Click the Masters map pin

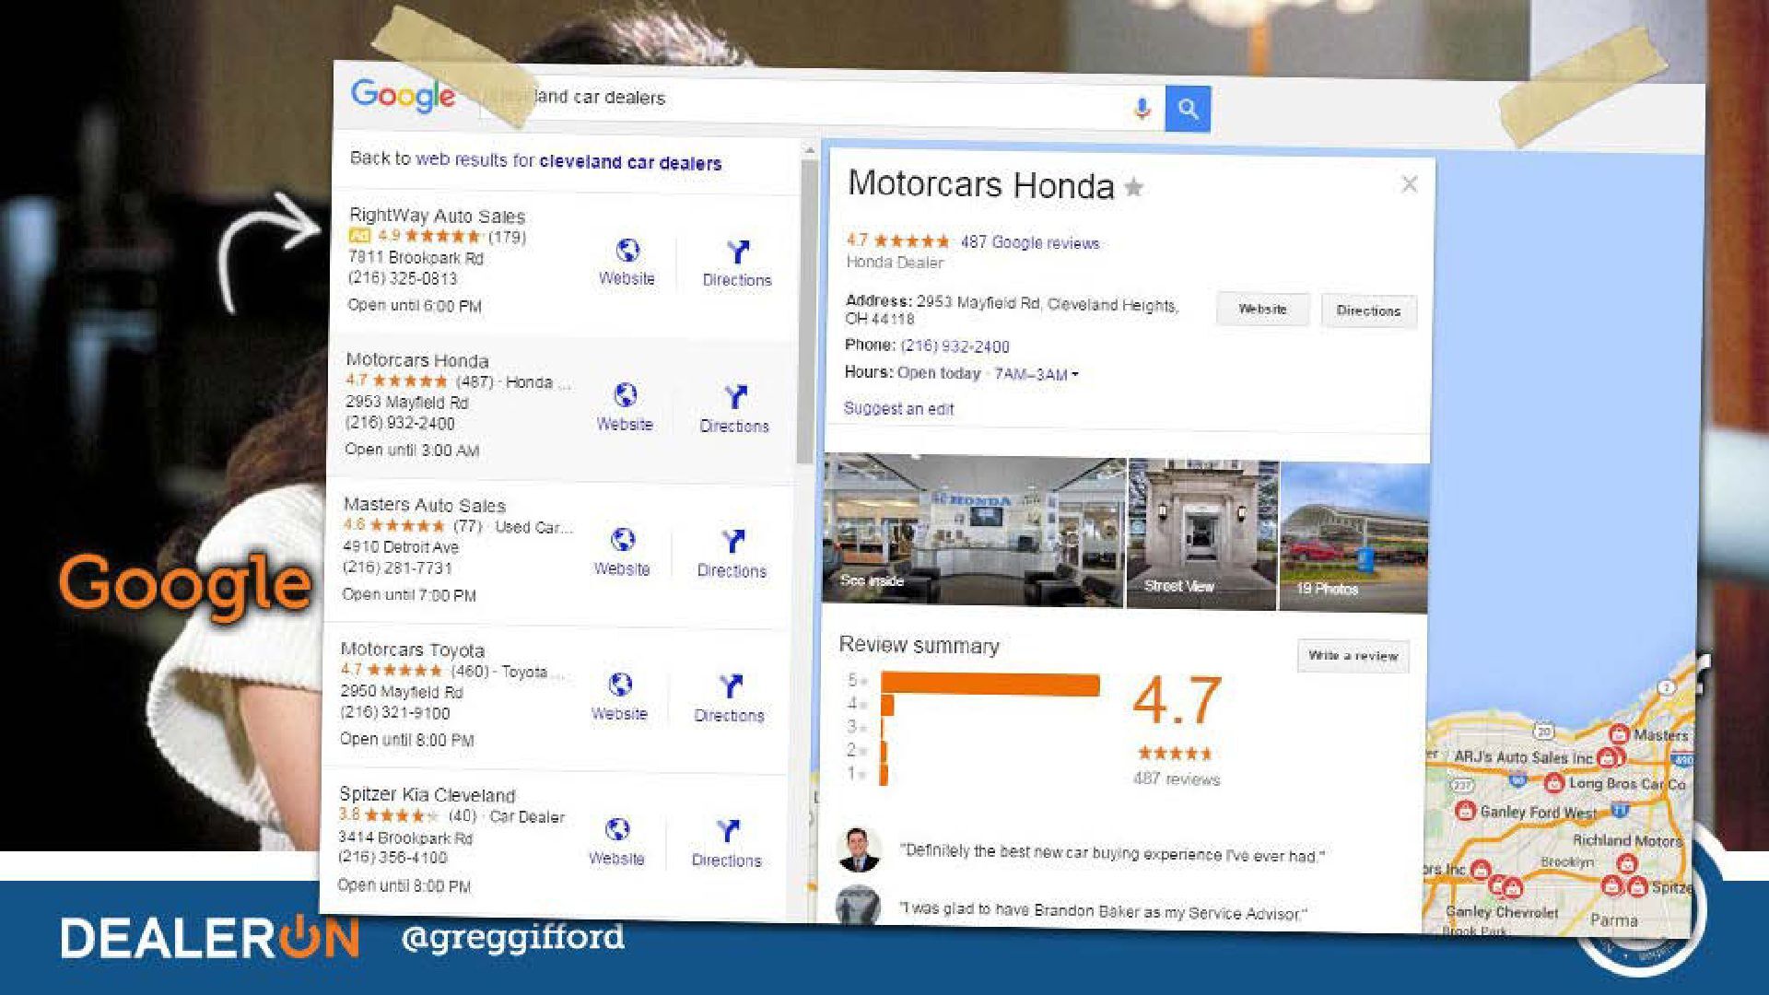(1619, 734)
